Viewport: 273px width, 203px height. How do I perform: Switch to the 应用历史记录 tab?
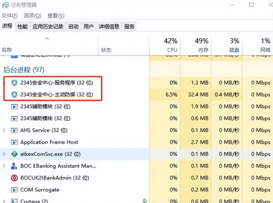(x=48, y=26)
